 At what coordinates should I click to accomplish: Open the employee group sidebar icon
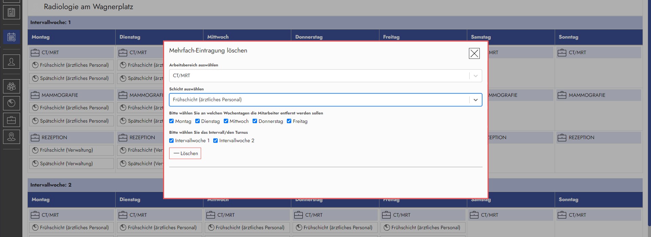(x=11, y=86)
